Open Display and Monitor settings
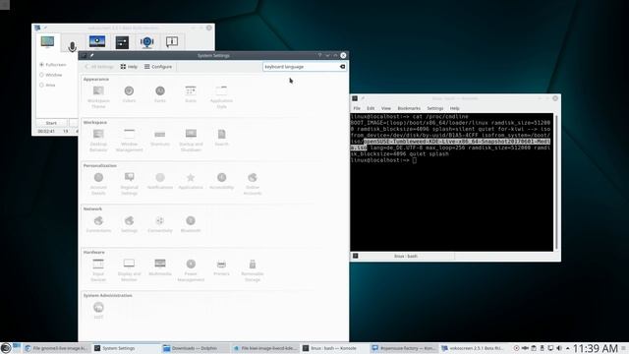629x354 pixels. point(129,270)
